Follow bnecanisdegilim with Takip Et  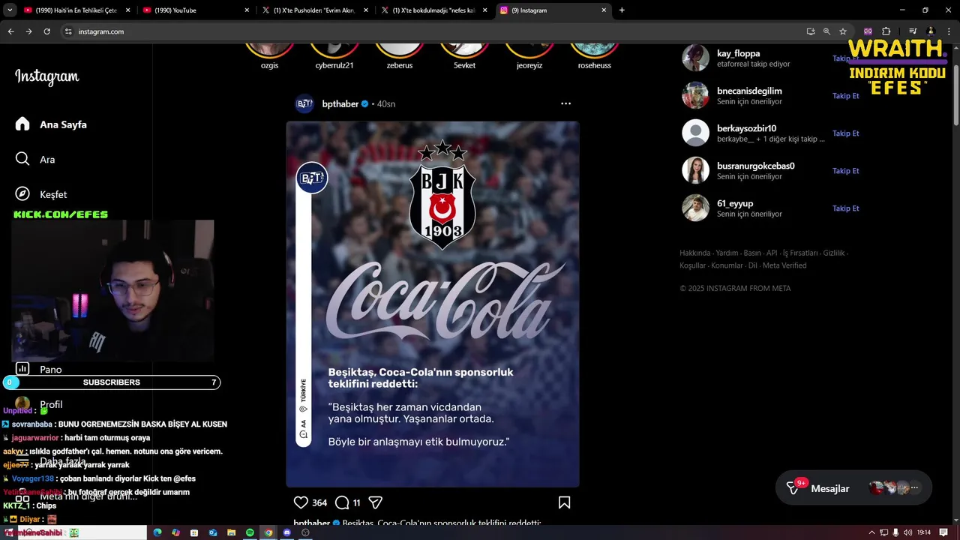[x=845, y=96]
